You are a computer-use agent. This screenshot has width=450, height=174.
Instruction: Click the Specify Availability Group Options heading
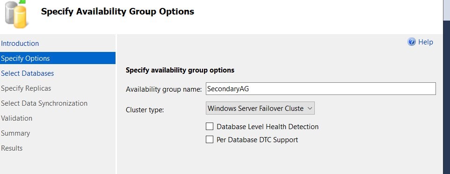pos(118,12)
